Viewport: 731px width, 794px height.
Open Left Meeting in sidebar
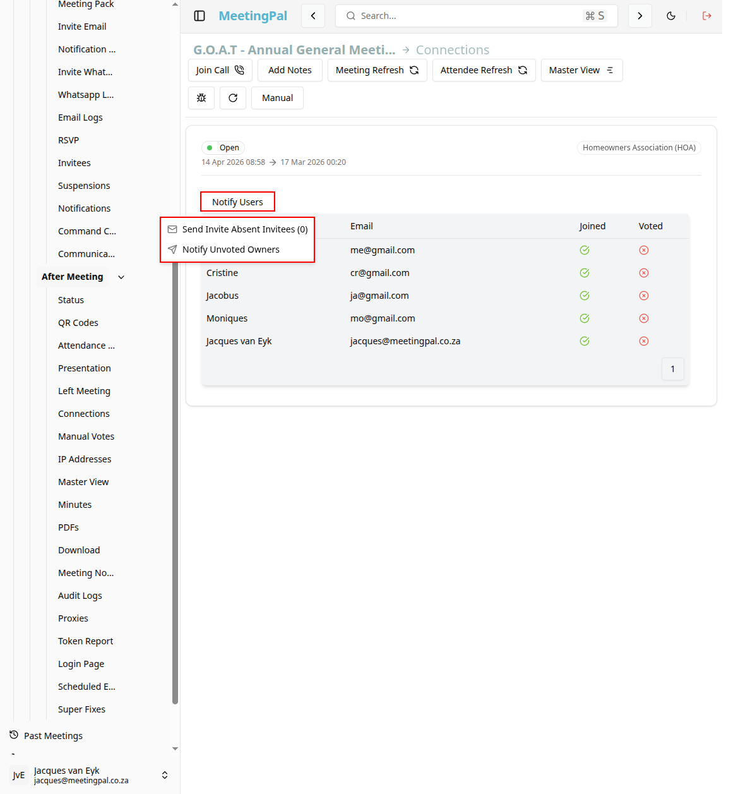pyautogui.click(x=84, y=391)
